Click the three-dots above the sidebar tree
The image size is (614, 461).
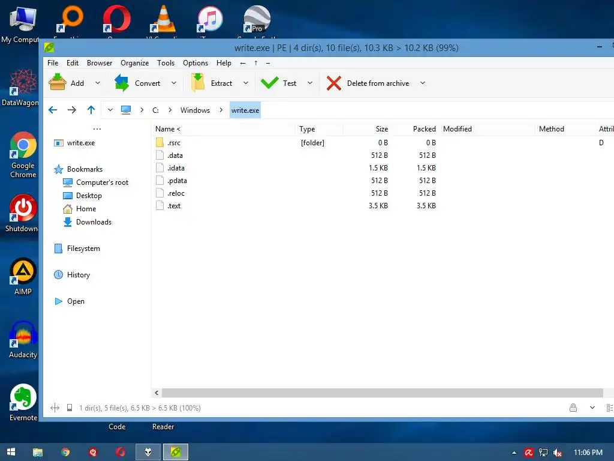tap(97, 129)
